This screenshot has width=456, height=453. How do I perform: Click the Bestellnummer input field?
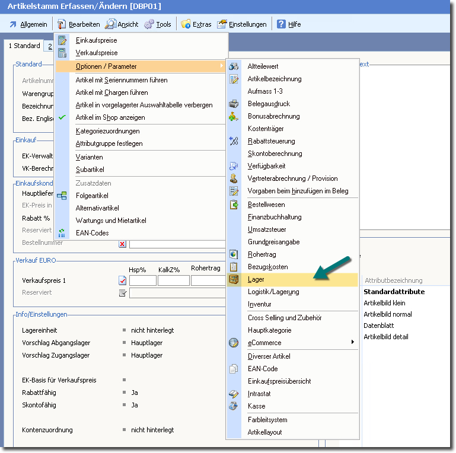pos(177,244)
